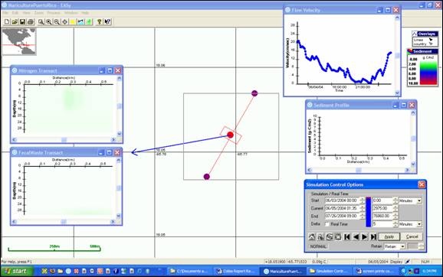Click the Nitrogen Transect horizontal scrollbar
Screen dimensions: 443x277
tap(64, 139)
